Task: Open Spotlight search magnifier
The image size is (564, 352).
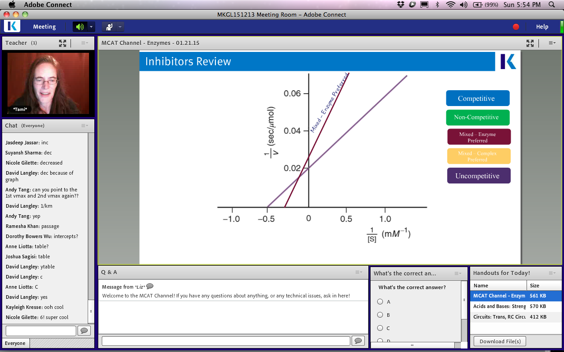Action: (552, 5)
